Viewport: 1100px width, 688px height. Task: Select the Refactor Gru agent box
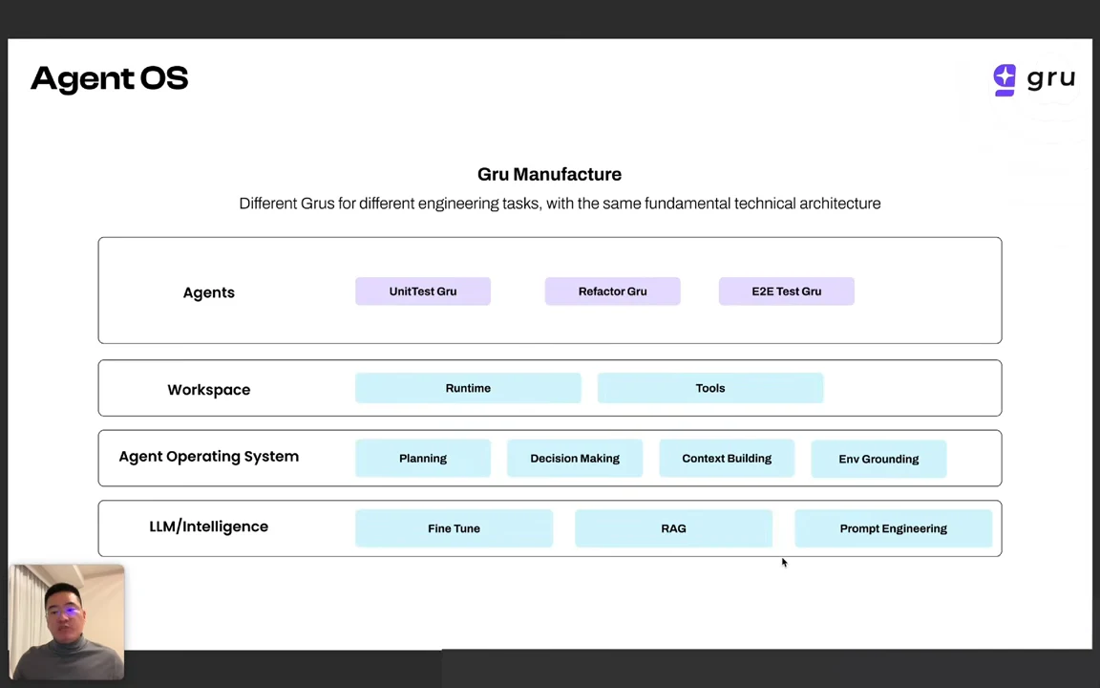[x=612, y=291]
